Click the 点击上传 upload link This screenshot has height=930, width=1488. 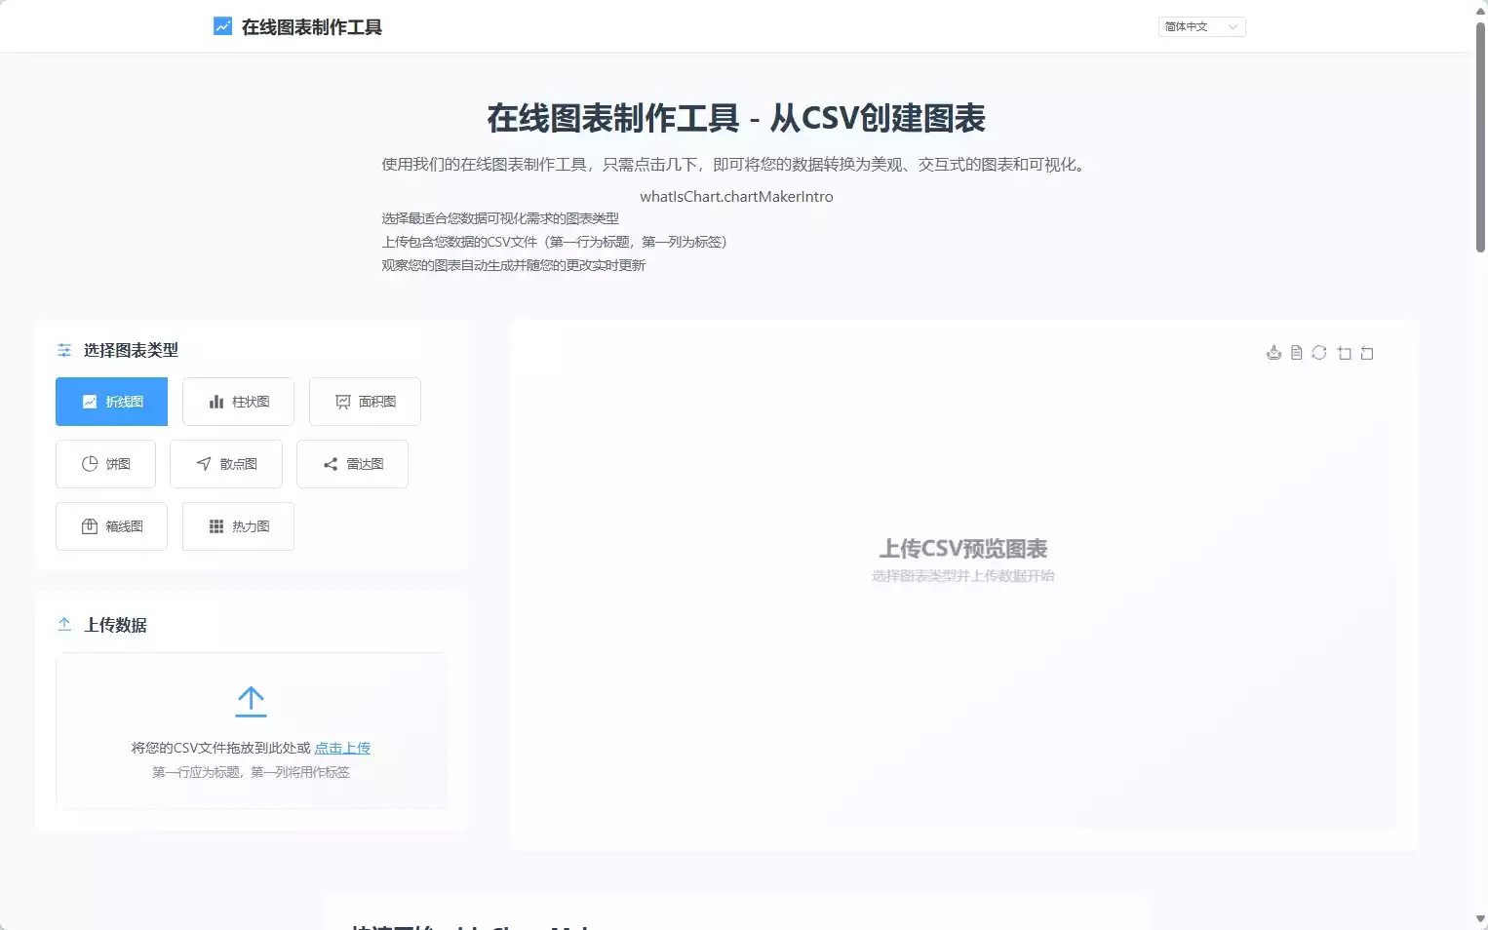point(342,748)
